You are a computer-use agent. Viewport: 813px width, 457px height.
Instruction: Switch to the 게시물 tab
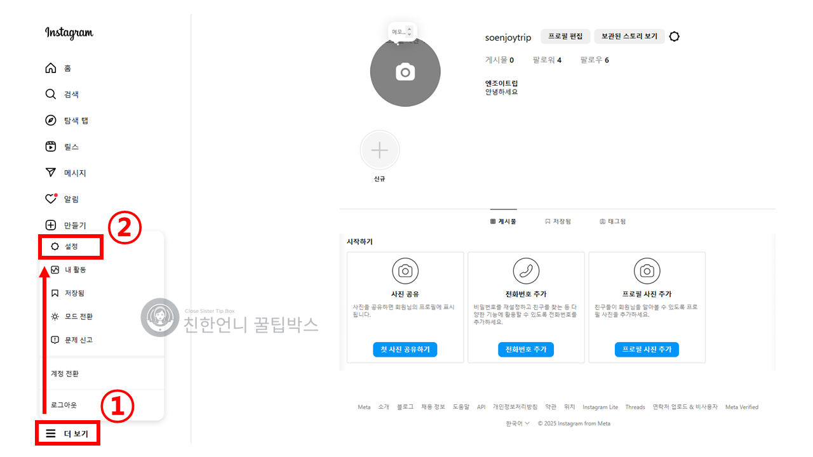click(x=503, y=222)
